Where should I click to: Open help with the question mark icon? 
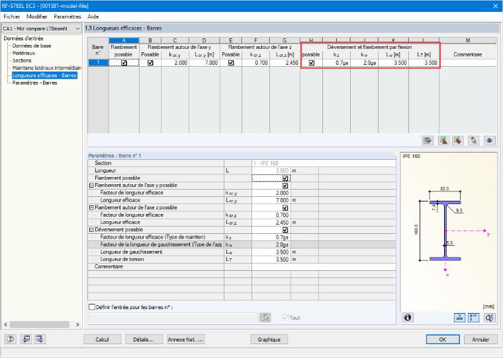click(x=11, y=339)
